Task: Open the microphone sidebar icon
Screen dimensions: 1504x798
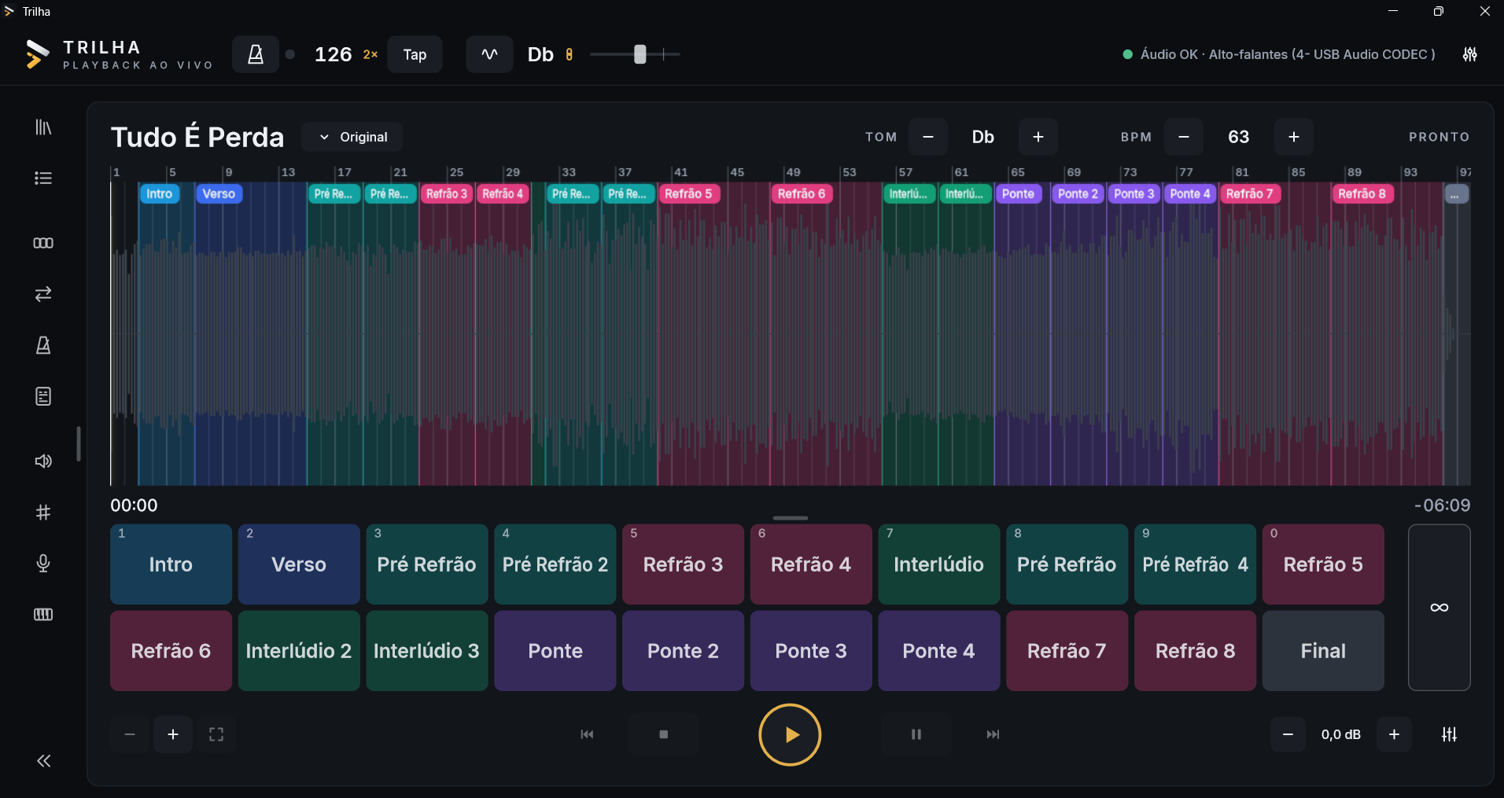Action: (x=43, y=563)
